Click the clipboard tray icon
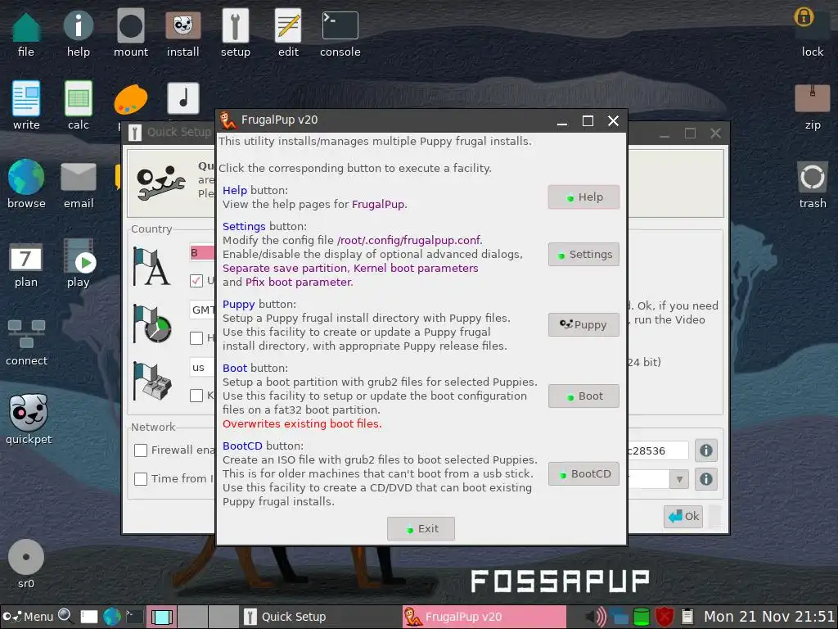The height and width of the screenshot is (629, 838). pyautogui.click(x=687, y=617)
